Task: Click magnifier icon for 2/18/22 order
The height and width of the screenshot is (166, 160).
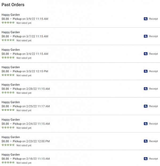Action: point(146,159)
